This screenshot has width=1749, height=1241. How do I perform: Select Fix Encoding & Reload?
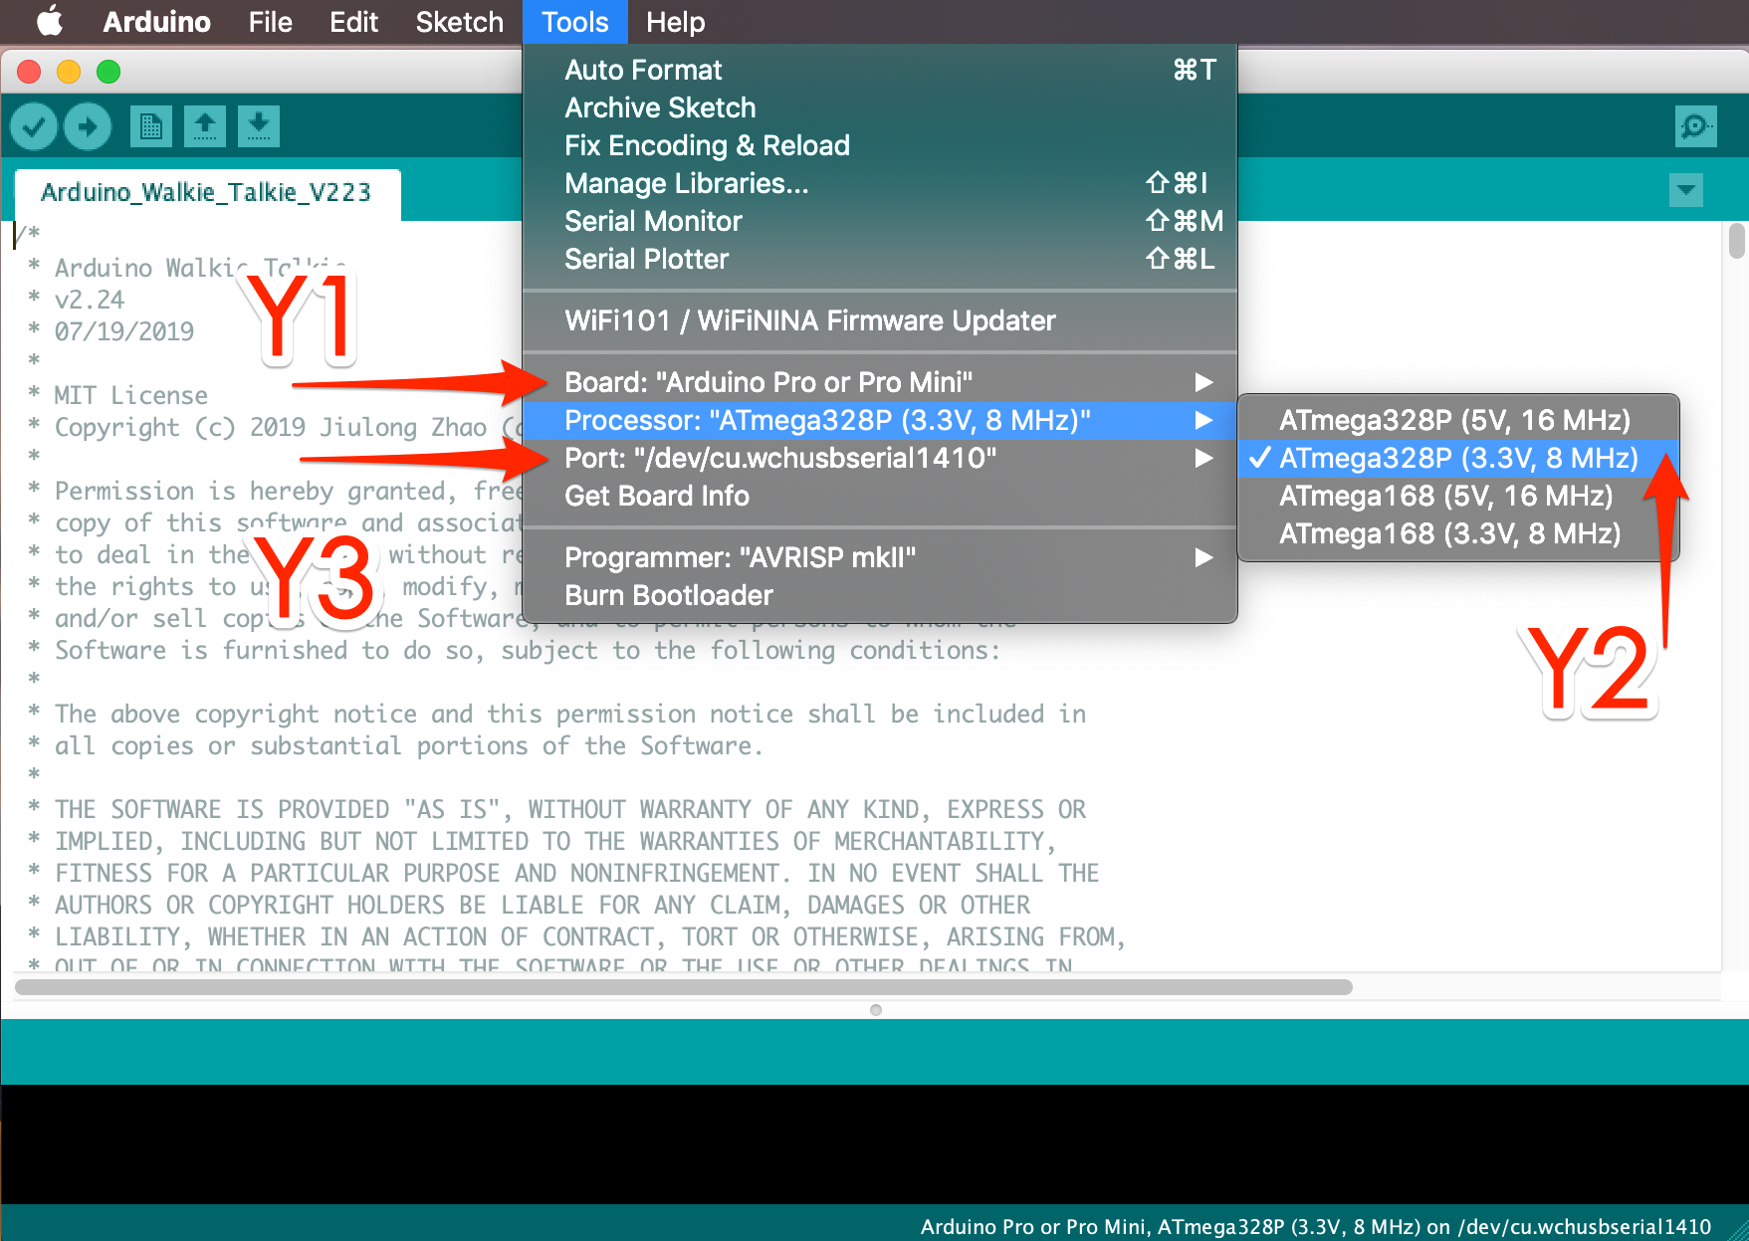(x=880, y=145)
